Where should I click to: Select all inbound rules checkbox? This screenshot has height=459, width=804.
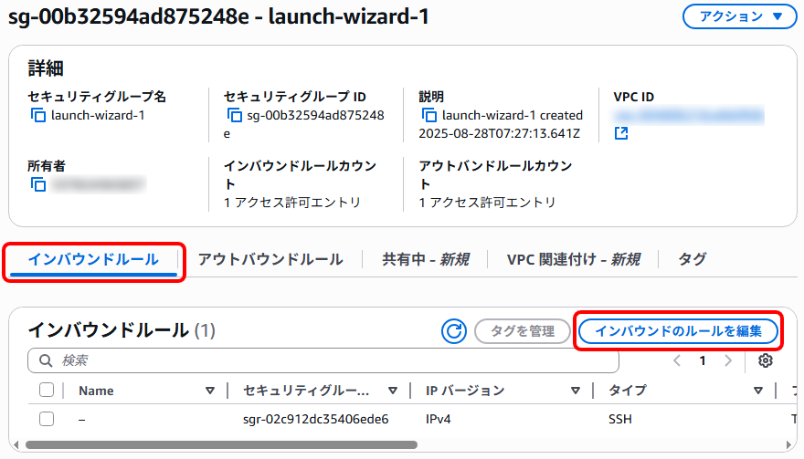pyautogui.click(x=47, y=391)
